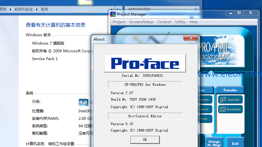Click the 系统类型 label
The height and width of the screenshot is (147, 262).
[40, 126]
